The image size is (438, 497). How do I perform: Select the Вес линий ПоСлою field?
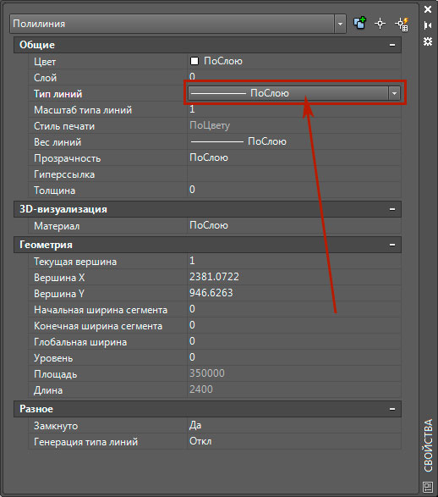coord(294,141)
